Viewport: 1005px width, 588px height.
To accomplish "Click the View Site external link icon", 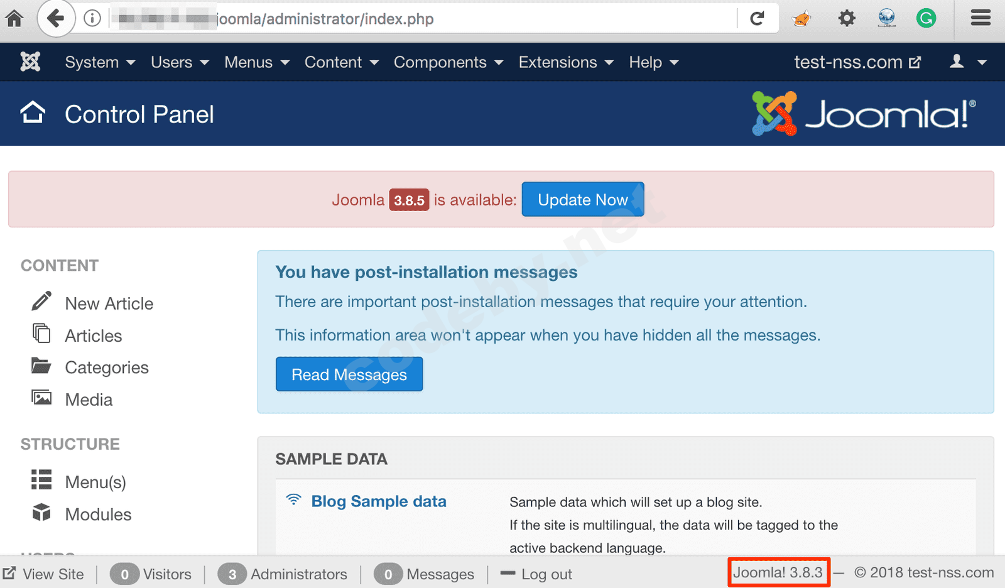I will tap(9, 573).
